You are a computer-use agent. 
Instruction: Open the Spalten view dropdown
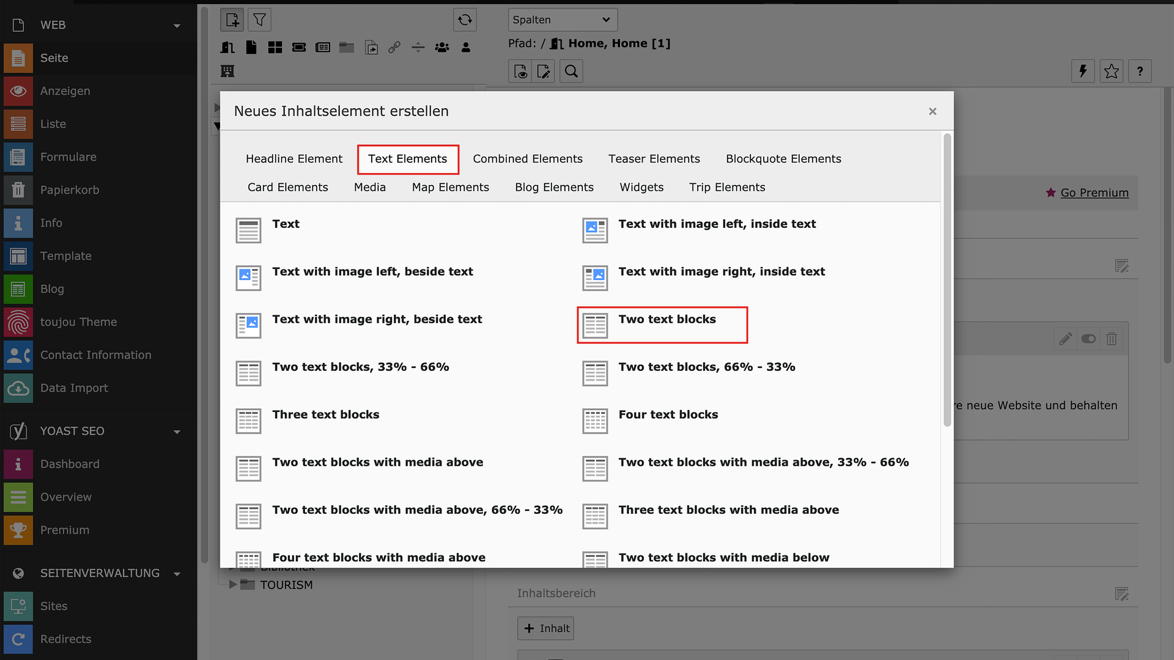[562, 20]
